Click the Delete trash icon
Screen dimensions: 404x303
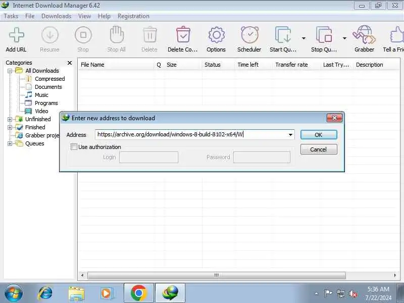click(149, 34)
